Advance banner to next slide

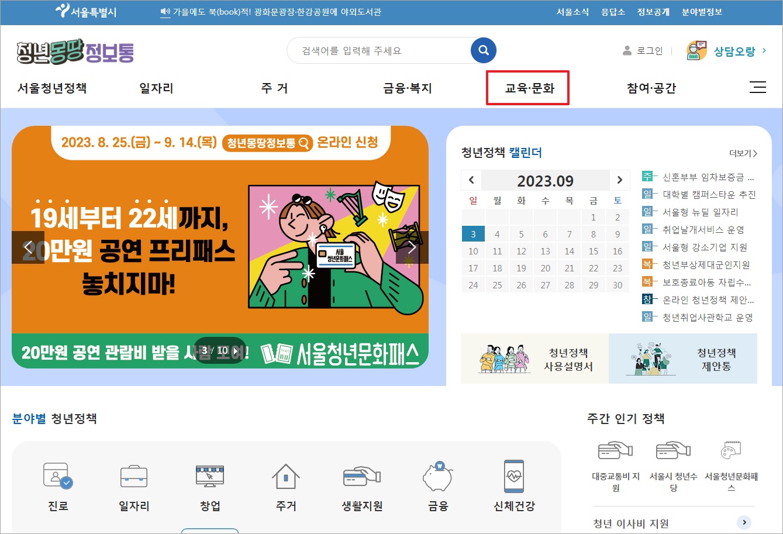click(413, 247)
